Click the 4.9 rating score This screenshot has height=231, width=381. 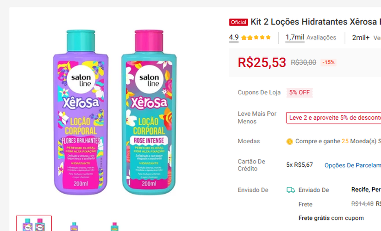pyautogui.click(x=234, y=37)
